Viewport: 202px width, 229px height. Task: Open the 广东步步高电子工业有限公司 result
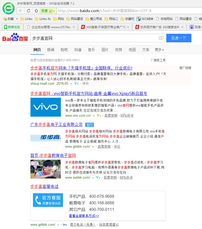[57, 124]
